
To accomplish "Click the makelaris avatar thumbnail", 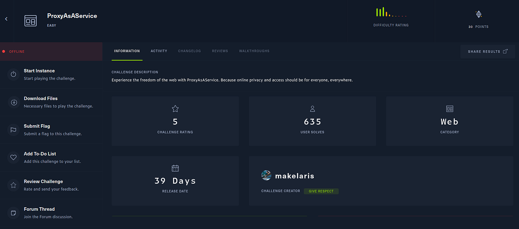I will (266, 175).
